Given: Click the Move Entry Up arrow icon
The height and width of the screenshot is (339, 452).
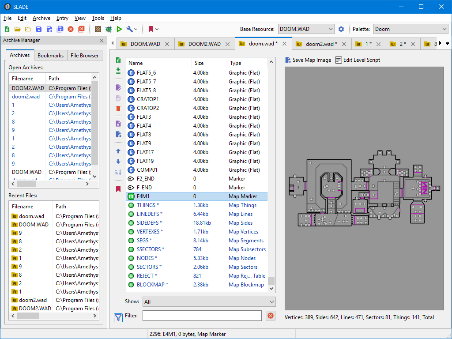Looking at the screenshot, I should pyautogui.click(x=118, y=151).
